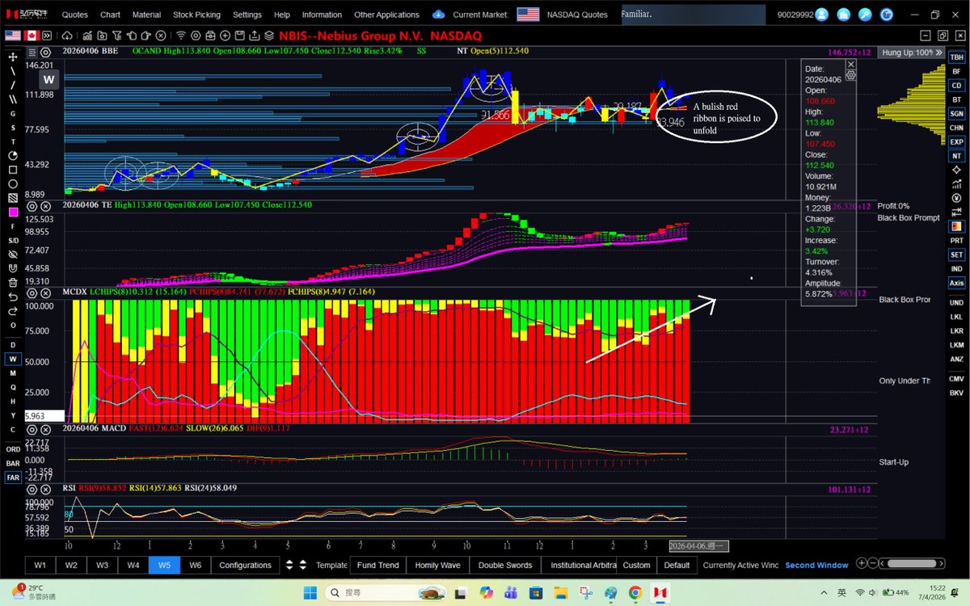Open the Current Market cloud icon
The width and height of the screenshot is (970, 606).
438,14
